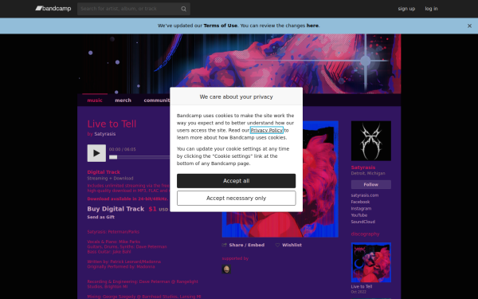Open the Satyrasis logo profile image
Viewport: 478px width, 299px height.
[x=371, y=141]
